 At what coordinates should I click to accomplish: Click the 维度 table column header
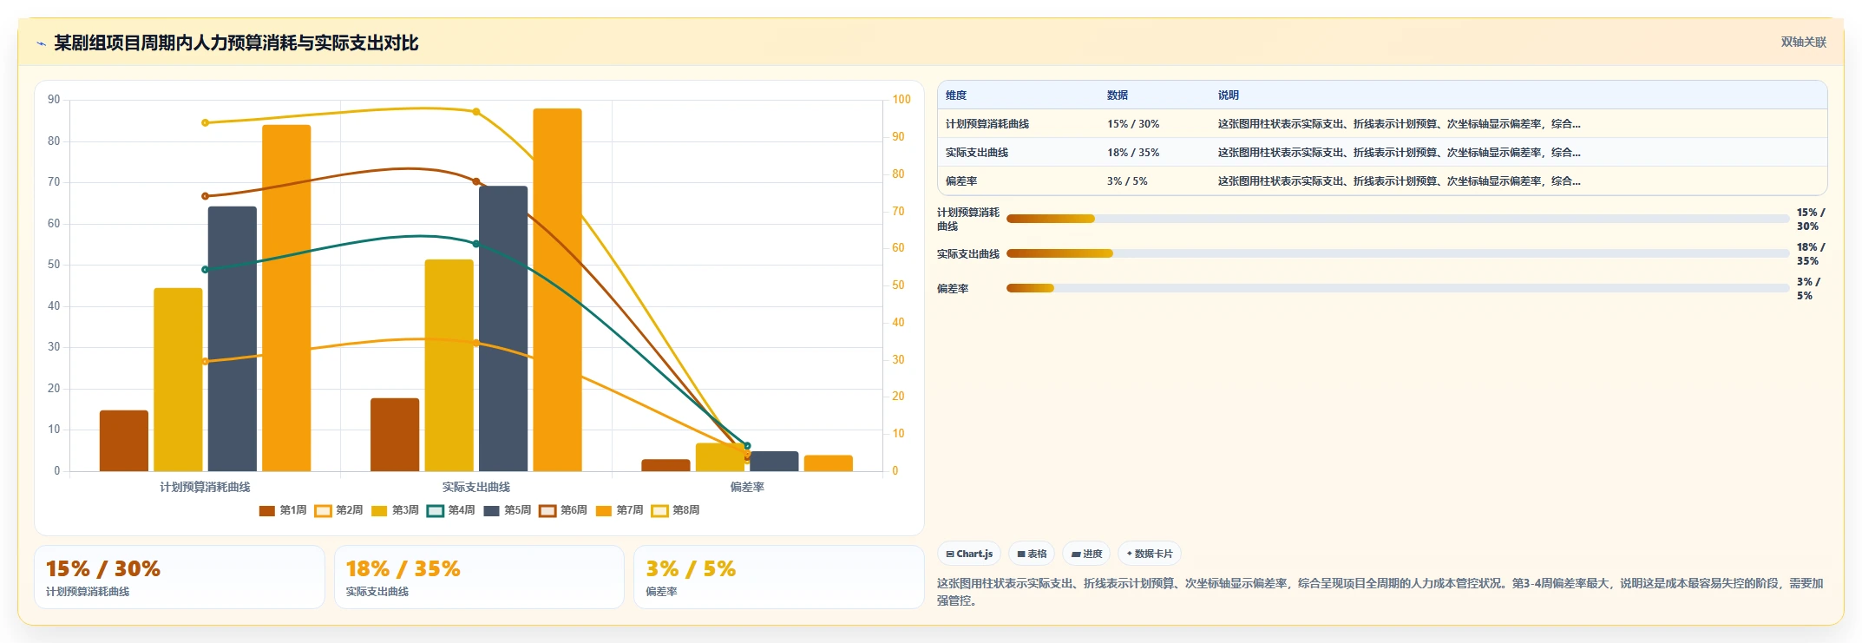point(956,95)
